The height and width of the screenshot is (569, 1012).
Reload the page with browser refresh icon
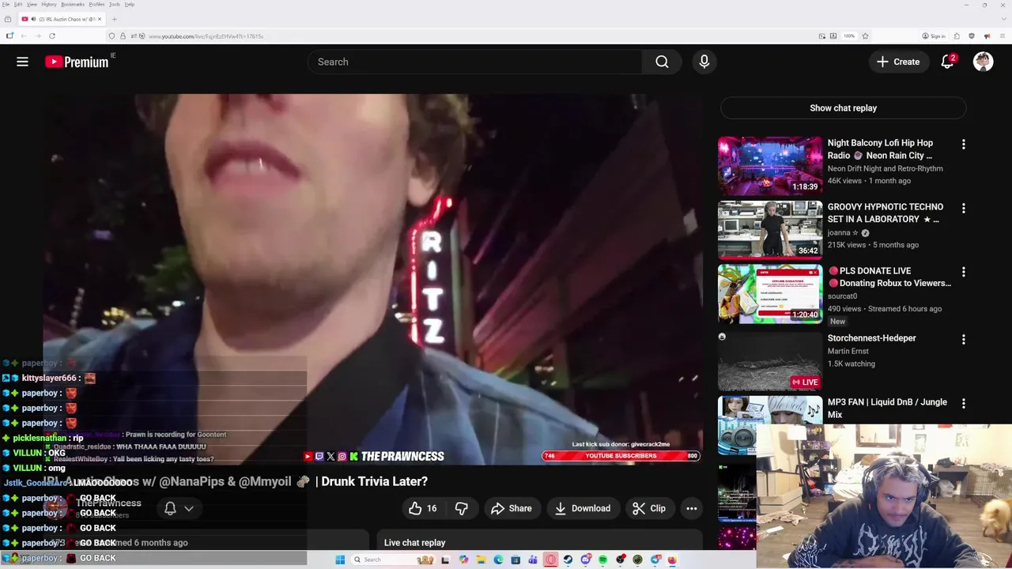52,36
